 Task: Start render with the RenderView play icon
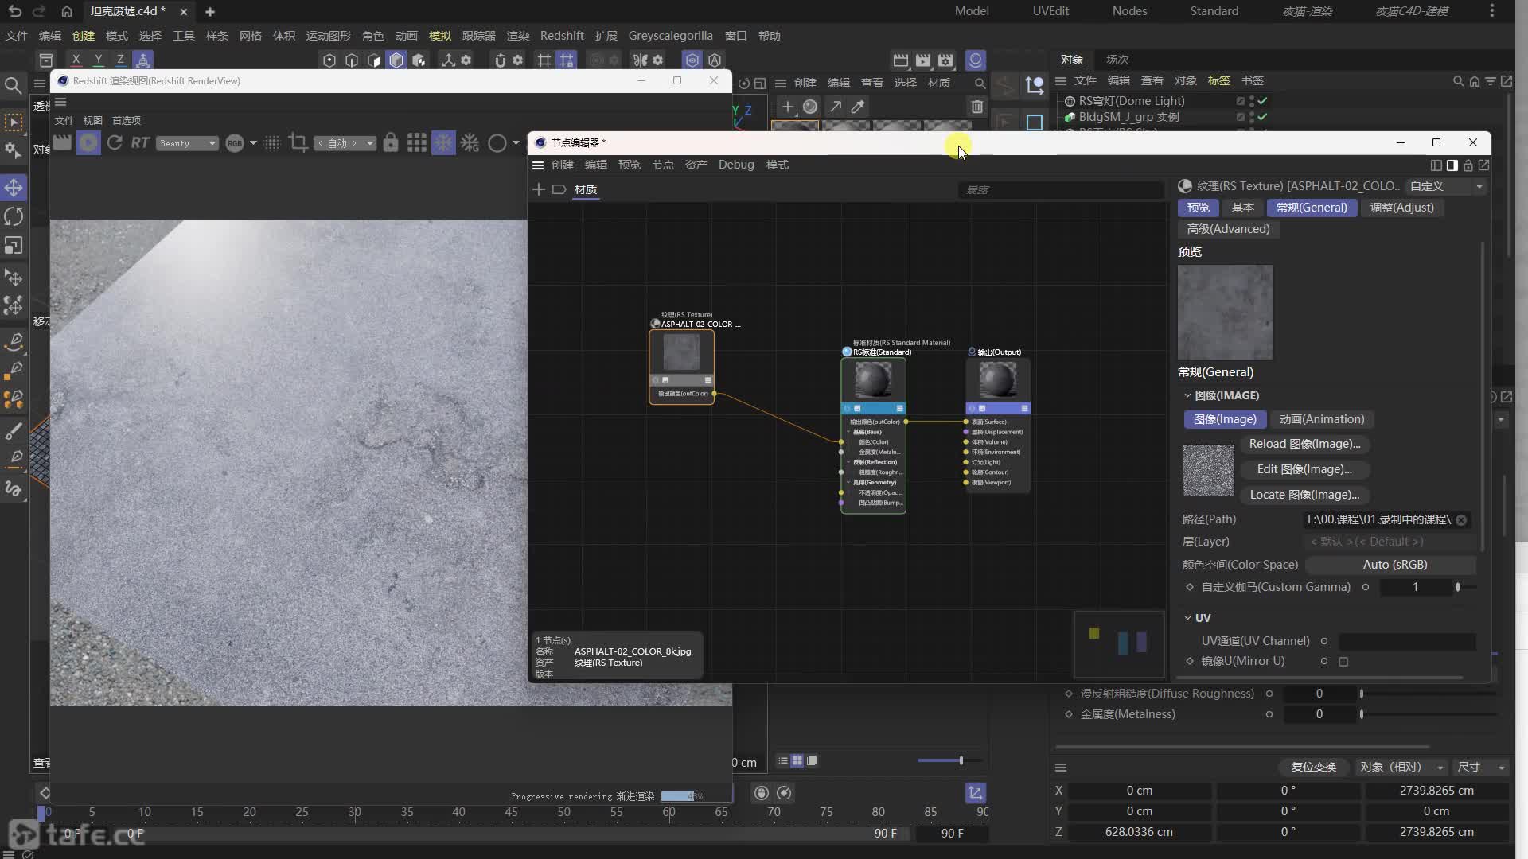(88, 142)
